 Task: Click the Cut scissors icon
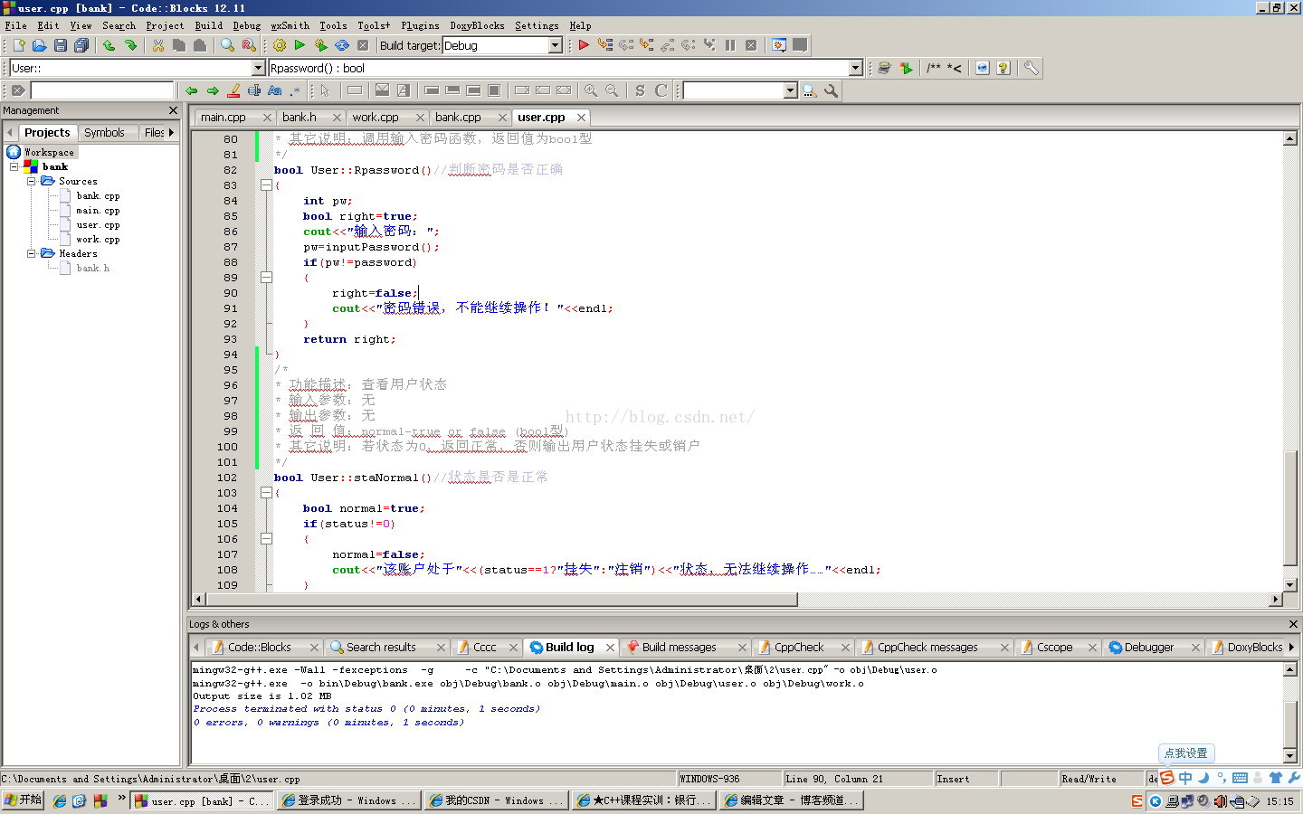(x=158, y=45)
